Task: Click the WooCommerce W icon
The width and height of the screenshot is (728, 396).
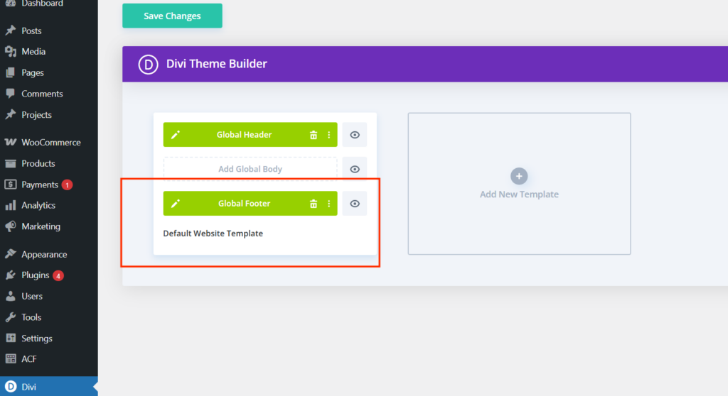Action: coord(10,143)
